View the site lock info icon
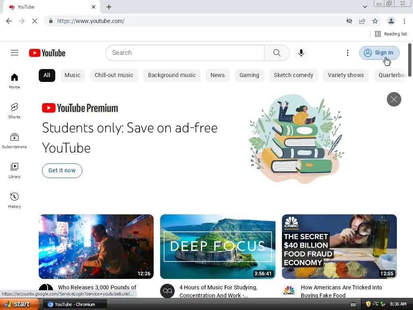This screenshot has width=413, height=310. click(51, 21)
